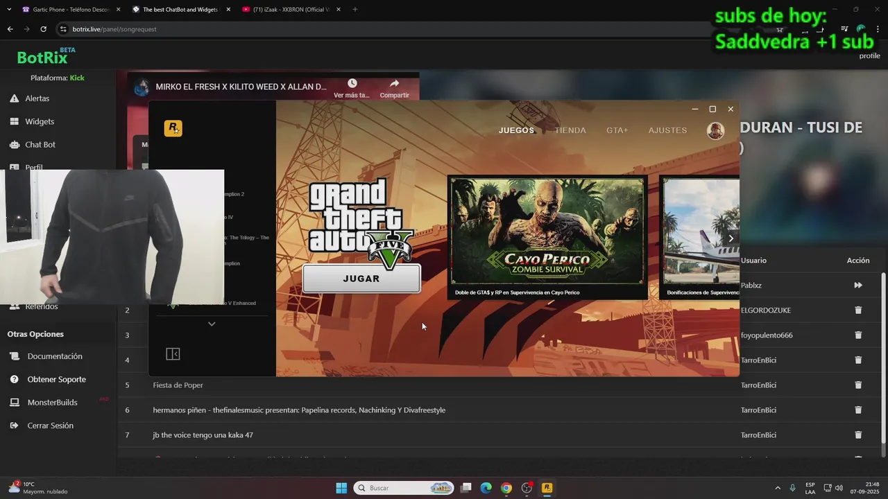Click the song queue vertical scrollbar
Image resolution: width=888 pixels, height=499 pixels.
(x=883, y=359)
